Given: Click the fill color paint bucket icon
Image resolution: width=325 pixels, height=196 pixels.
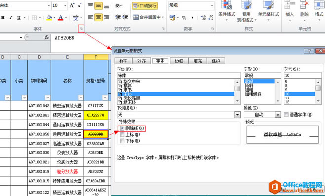Looking at the screenshot, I should [x=49, y=18].
